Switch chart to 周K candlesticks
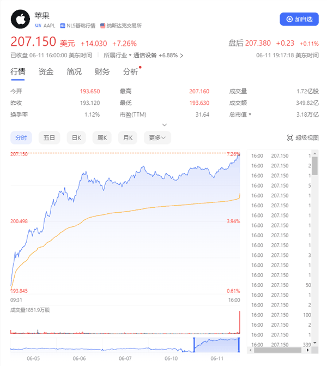 coord(102,138)
